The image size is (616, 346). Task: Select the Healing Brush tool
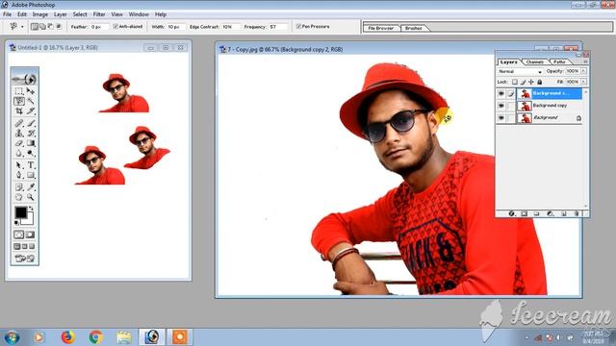click(19, 123)
